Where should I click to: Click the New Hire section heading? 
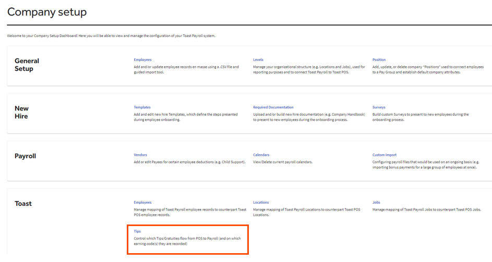pos(22,113)
